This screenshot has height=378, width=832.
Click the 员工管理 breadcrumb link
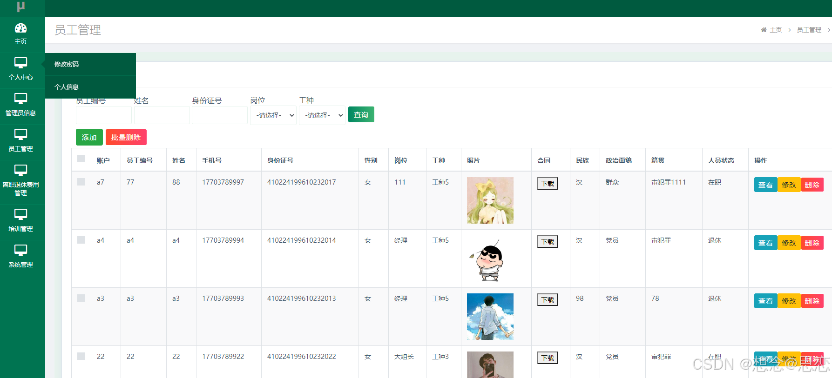[809, 30]
